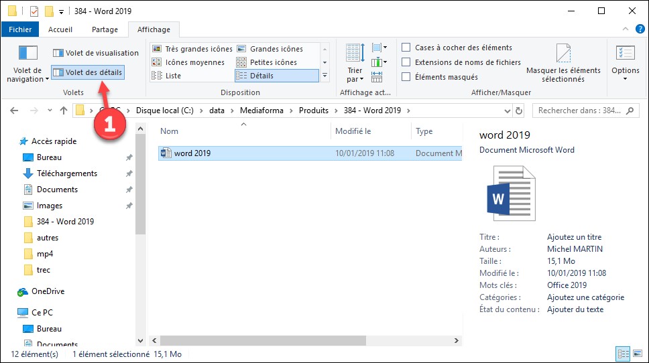Open the Fichier menu tab
The image size is (649, 363).
(x=20, y=29)
